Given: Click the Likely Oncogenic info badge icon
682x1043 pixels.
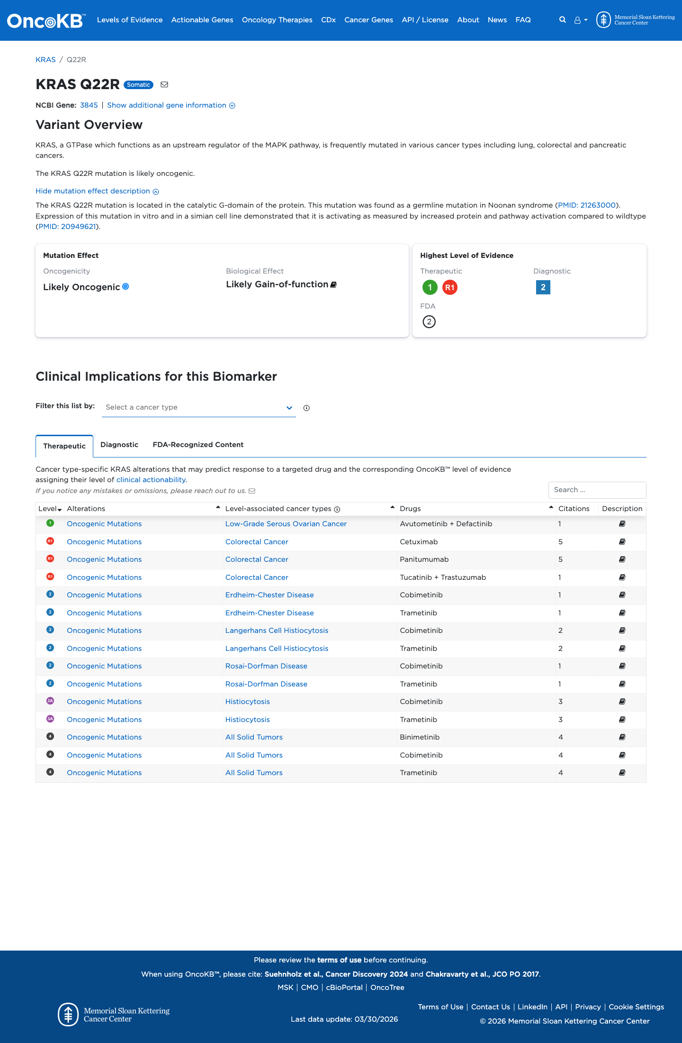Looking at the screenshot, I should (x=126, y=286).
